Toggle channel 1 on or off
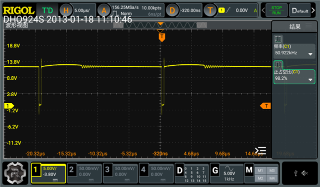This screenshot has width=320, height=187. 35,170
